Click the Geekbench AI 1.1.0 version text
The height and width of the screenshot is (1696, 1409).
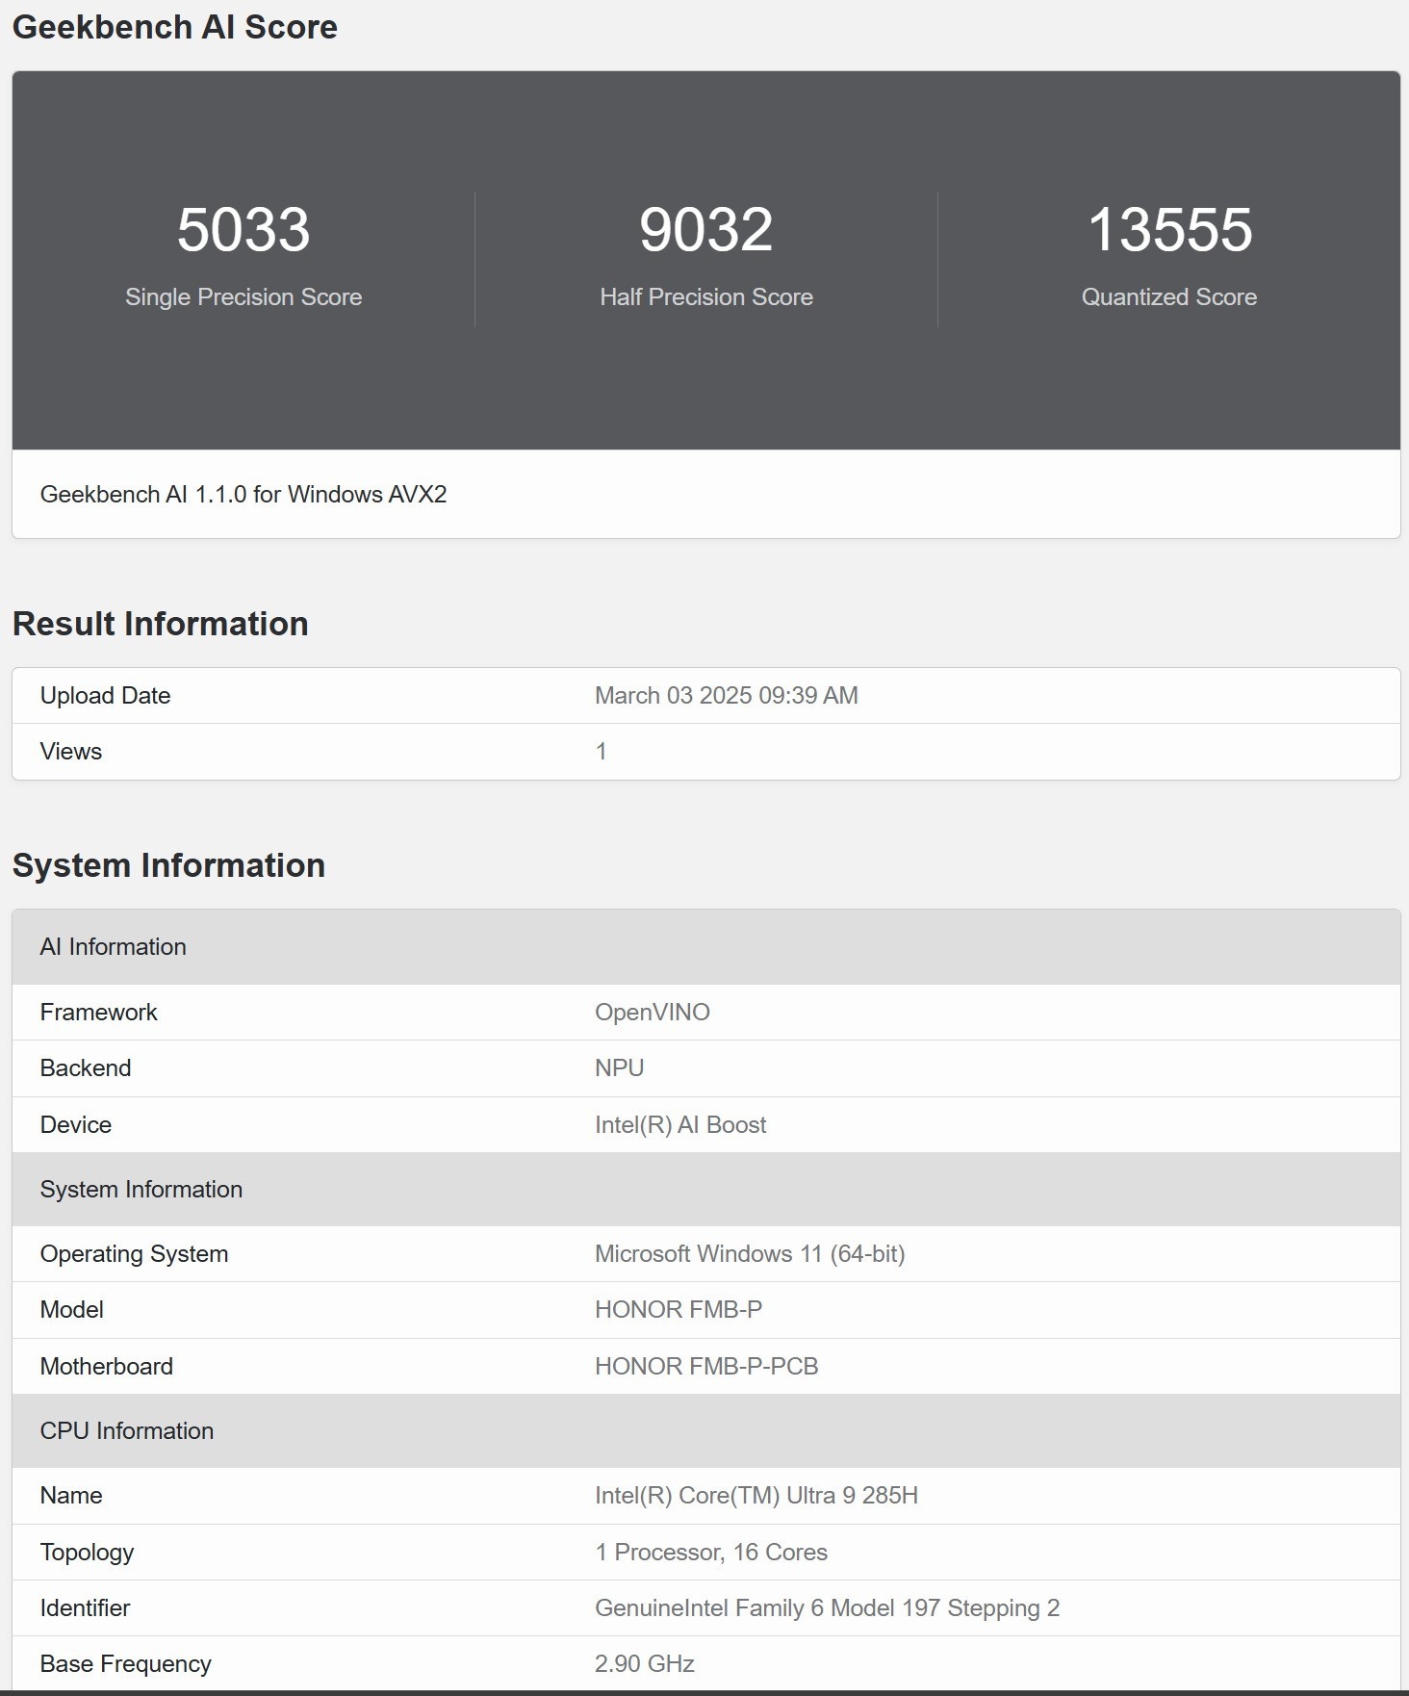pyautogui.click(x=243, y=495)
